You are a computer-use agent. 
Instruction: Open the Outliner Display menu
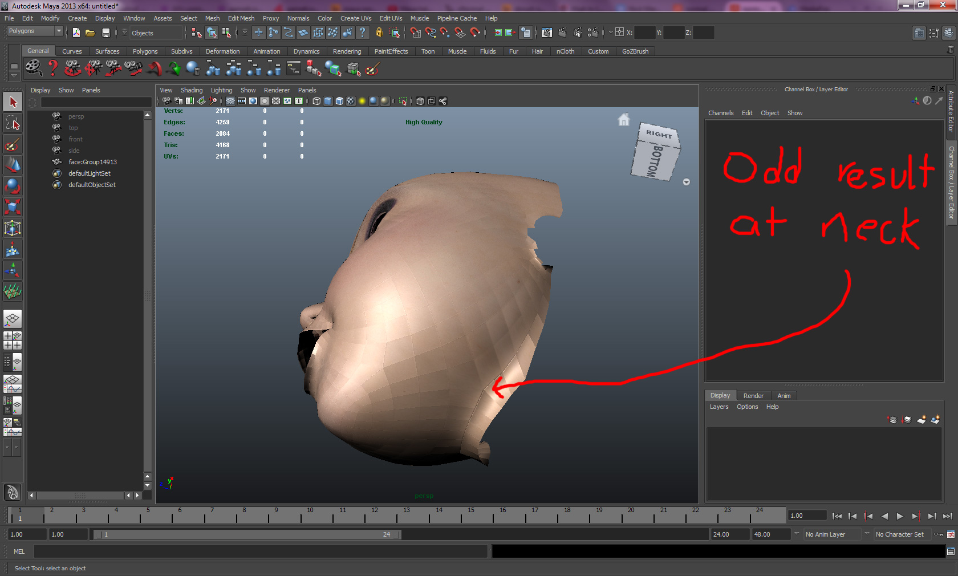click(x=40, y=90)
